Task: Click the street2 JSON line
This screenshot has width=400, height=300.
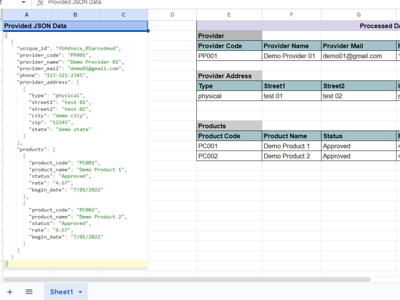Action: coord(60,109)
